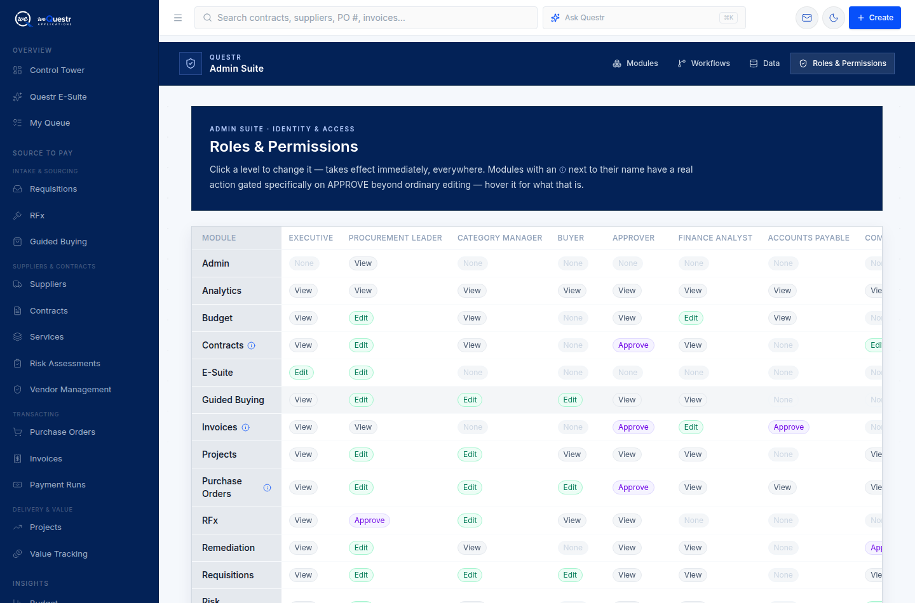Click the Create button
The image size is (915, 603).
click(x=875, y=18)
